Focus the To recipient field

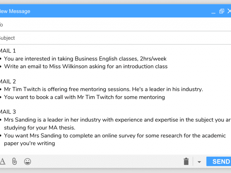(115, 24)
